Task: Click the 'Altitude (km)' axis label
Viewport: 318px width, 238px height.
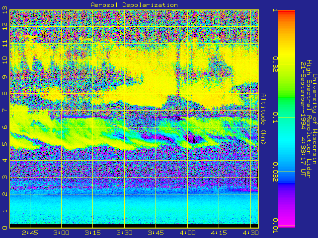Action: (x=263, y=119)
